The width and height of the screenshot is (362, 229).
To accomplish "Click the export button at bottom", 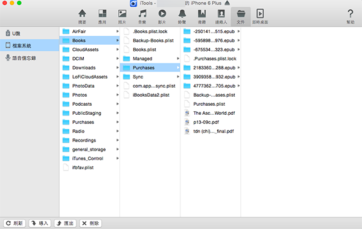I will pyautogui.click(x=65, y=223).
